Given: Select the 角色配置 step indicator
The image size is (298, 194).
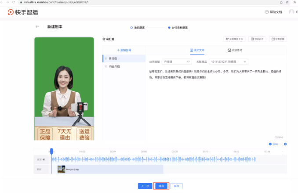Looking at the screenshot, I should (x=138, y=28).
